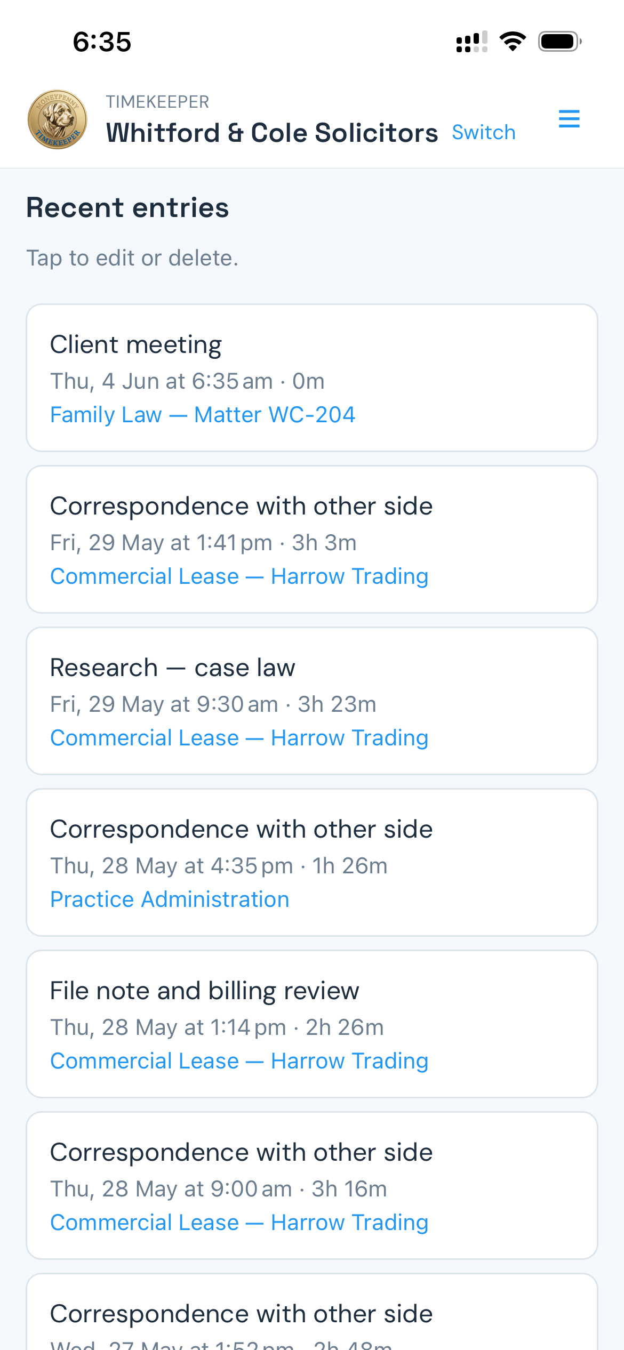This screenshot has height=1350, width=624.
Task: Open the Research — case law entry
Action: point(312,701)
